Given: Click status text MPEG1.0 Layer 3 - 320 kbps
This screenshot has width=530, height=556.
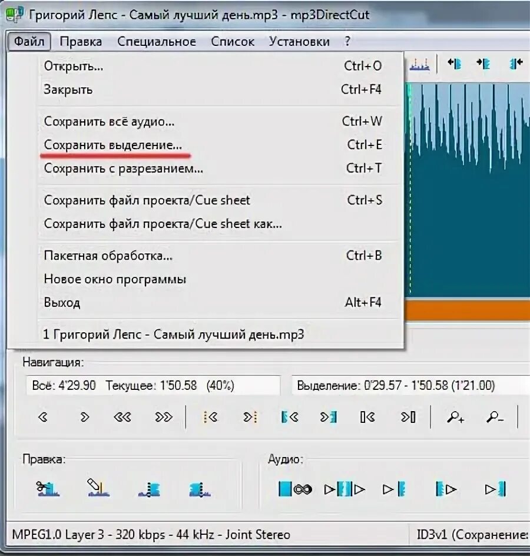Looking at the screenshot, I should pos(151,534).
